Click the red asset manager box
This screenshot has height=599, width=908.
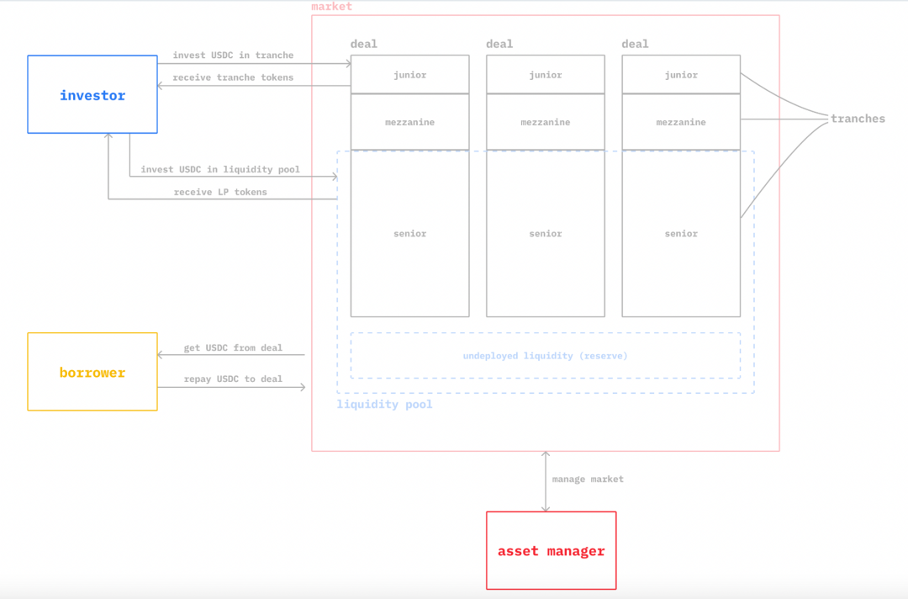[x=551, y=551]
